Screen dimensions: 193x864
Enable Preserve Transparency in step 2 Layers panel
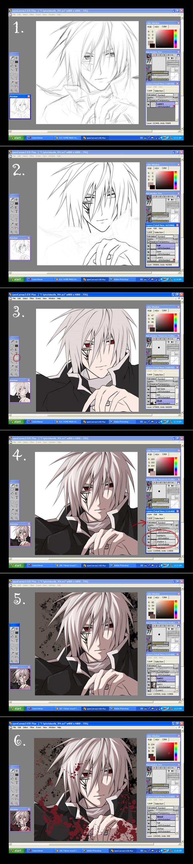(x=149, y=242)
